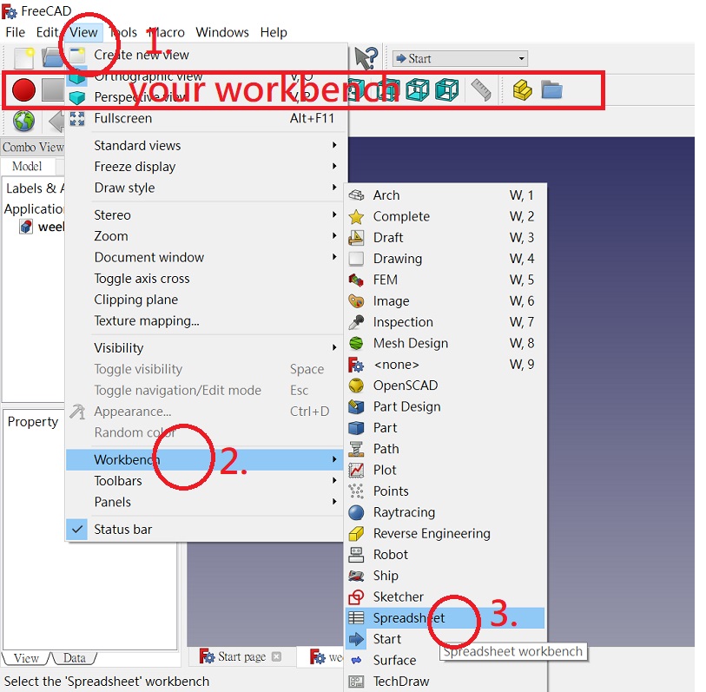Select the Path workbench
This screenshot has height=692, width=706.
coord(445,449)
